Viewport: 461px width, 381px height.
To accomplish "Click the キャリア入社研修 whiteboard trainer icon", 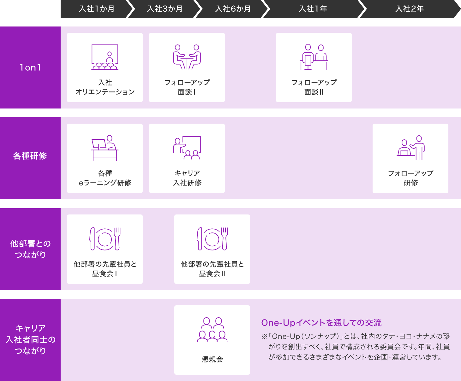I will click(x=187, y=148).
